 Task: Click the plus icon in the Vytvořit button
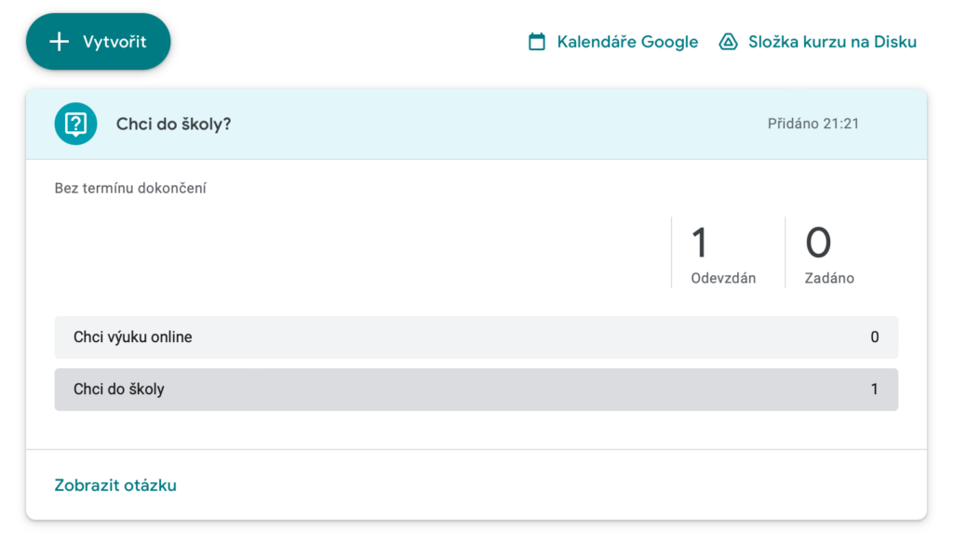point(60,42)
